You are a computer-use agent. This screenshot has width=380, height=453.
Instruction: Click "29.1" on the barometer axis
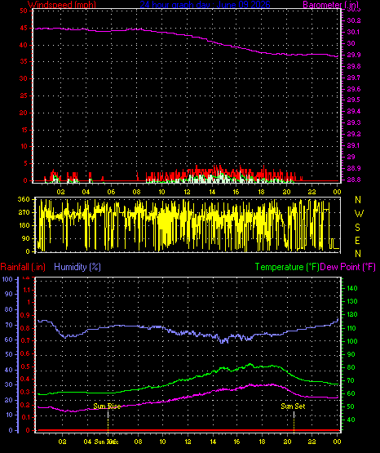[354, 145]
